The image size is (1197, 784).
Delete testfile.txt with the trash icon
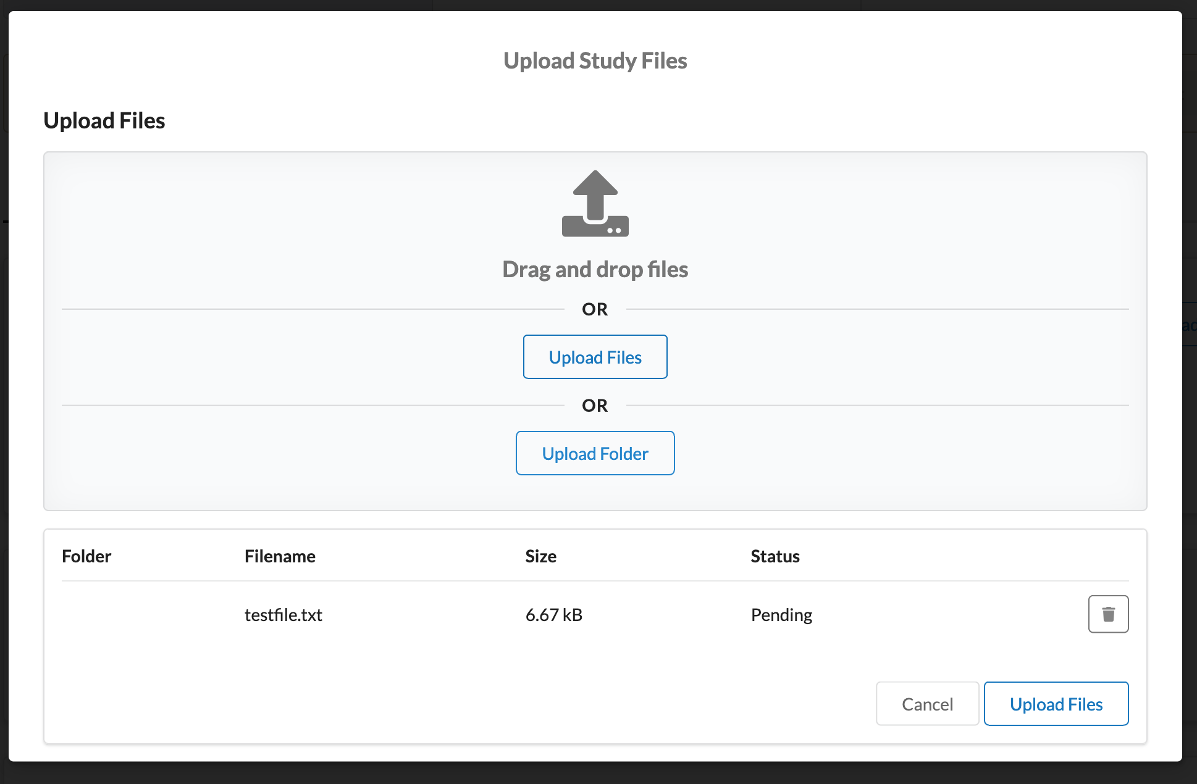point(1108,614)
